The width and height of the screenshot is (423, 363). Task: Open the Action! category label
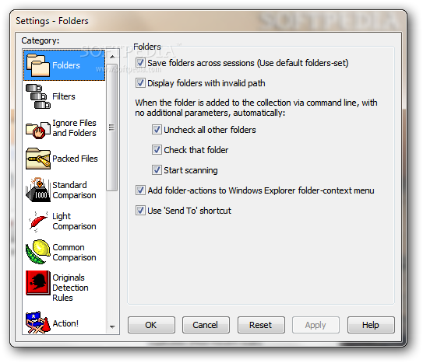coord(65,323)
